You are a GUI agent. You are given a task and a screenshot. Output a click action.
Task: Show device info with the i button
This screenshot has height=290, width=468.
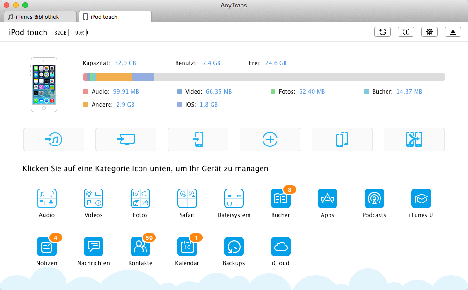pos(406,32)
